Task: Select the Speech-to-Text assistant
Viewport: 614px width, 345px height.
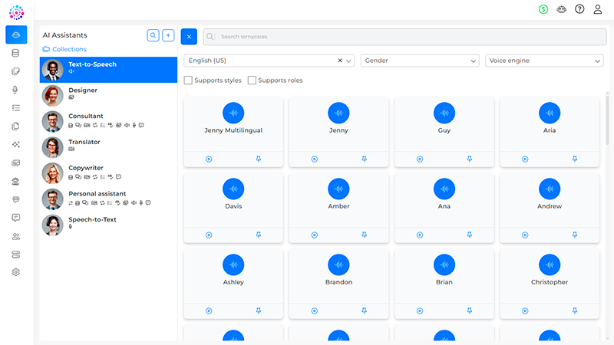Action: [108, 225]
